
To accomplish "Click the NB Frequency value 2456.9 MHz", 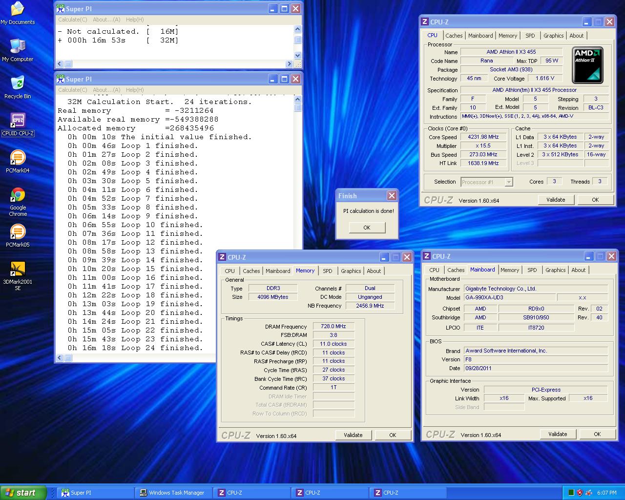I will click(x=370, y=306).
